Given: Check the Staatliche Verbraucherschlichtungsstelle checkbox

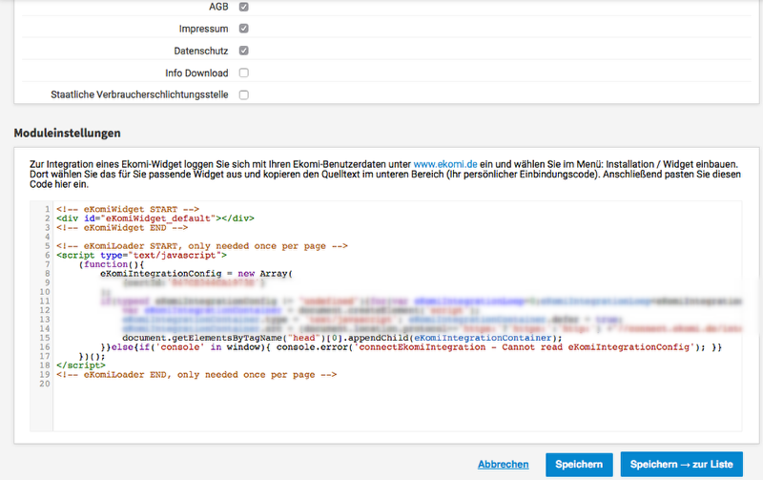Looking at the screenshot, I should tap(243, 94).
